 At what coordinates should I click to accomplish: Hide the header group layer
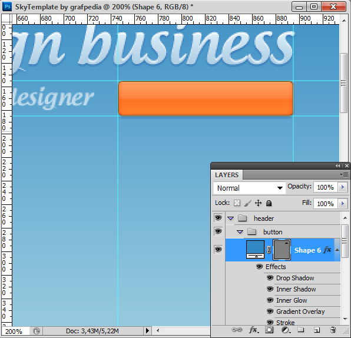[218, 217]
